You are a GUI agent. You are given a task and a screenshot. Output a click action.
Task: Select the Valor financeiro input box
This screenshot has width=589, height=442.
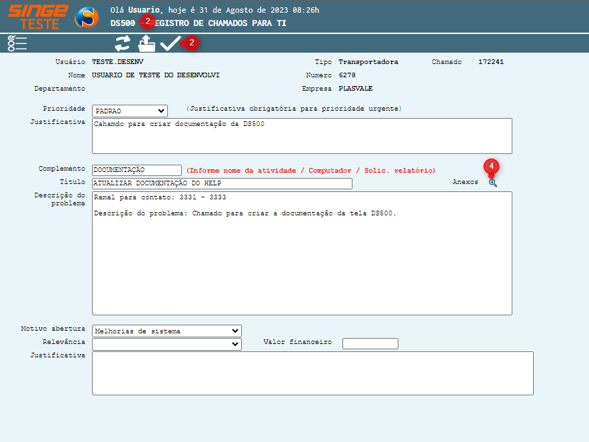tap(370, 343)
